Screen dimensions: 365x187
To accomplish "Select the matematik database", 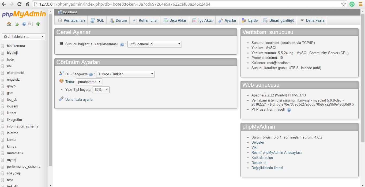I will [15, 153].
